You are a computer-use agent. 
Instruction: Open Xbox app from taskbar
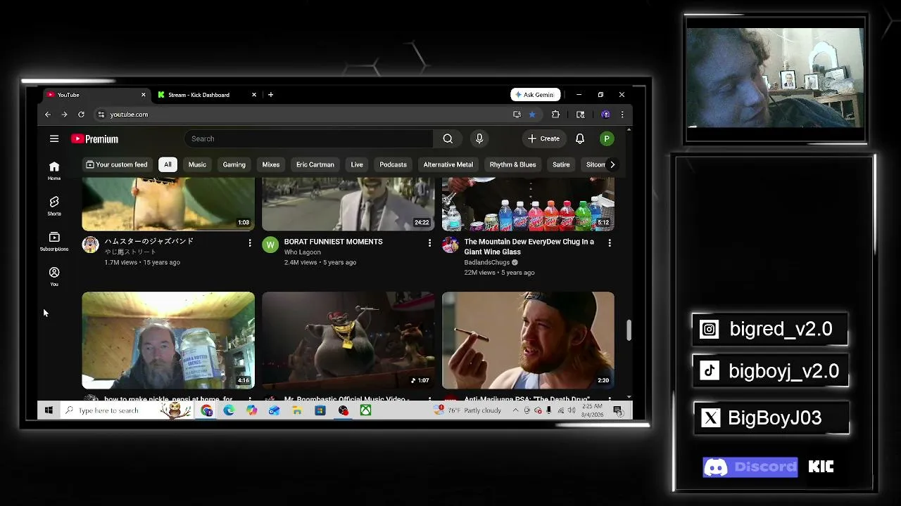click(365, 410)
